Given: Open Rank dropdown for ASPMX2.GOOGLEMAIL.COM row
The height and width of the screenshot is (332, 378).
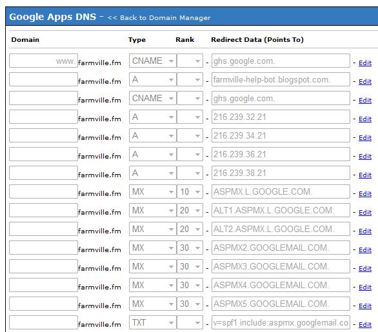Looking at the screenshot, I should click(190, 248).
